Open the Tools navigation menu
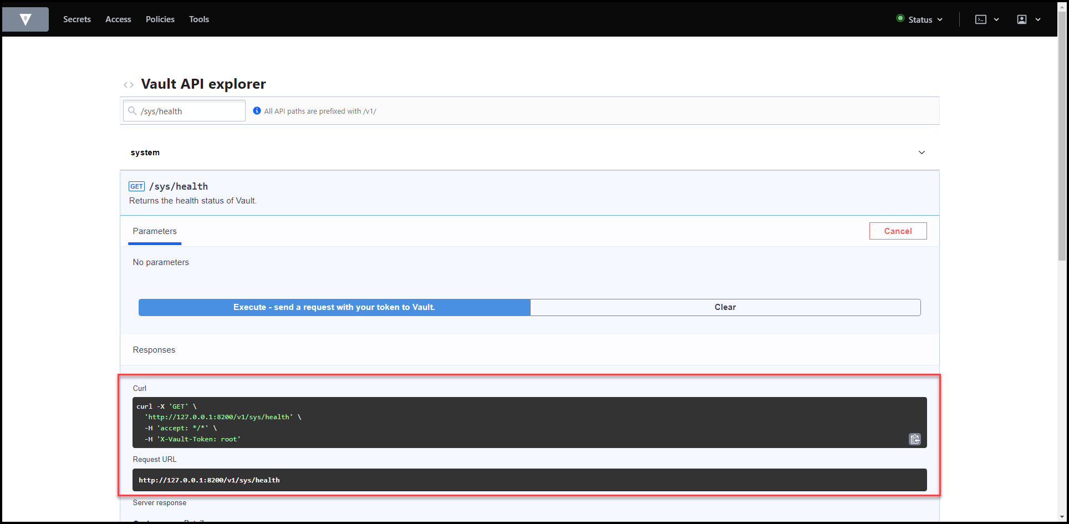Image resolution: width=1069 pixels, height=524 pixels. [198, 19]
